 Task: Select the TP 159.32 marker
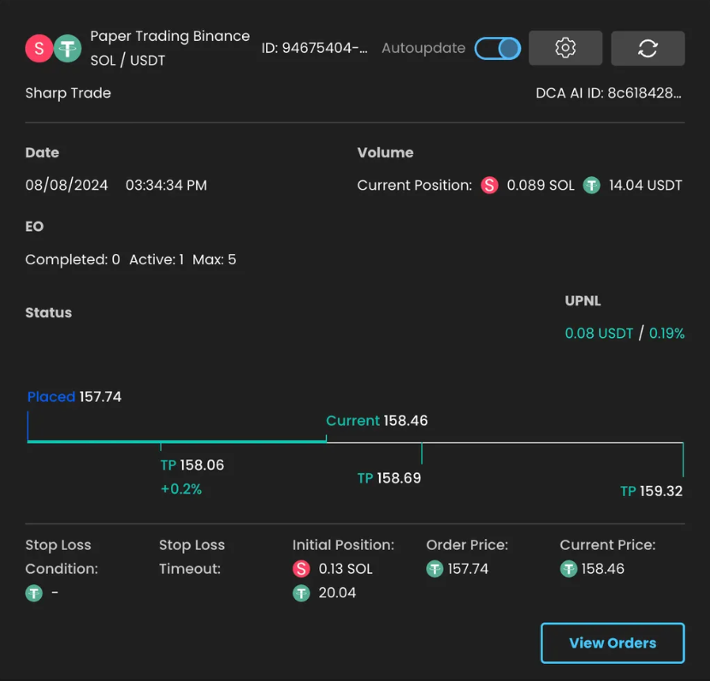(651, 491)
